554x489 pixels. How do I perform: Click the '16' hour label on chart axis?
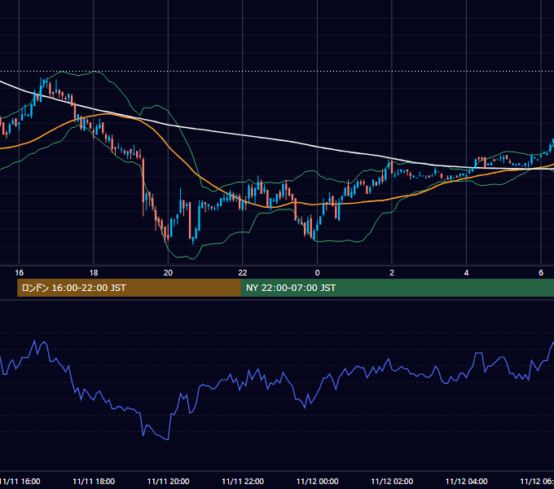(19, 273)
